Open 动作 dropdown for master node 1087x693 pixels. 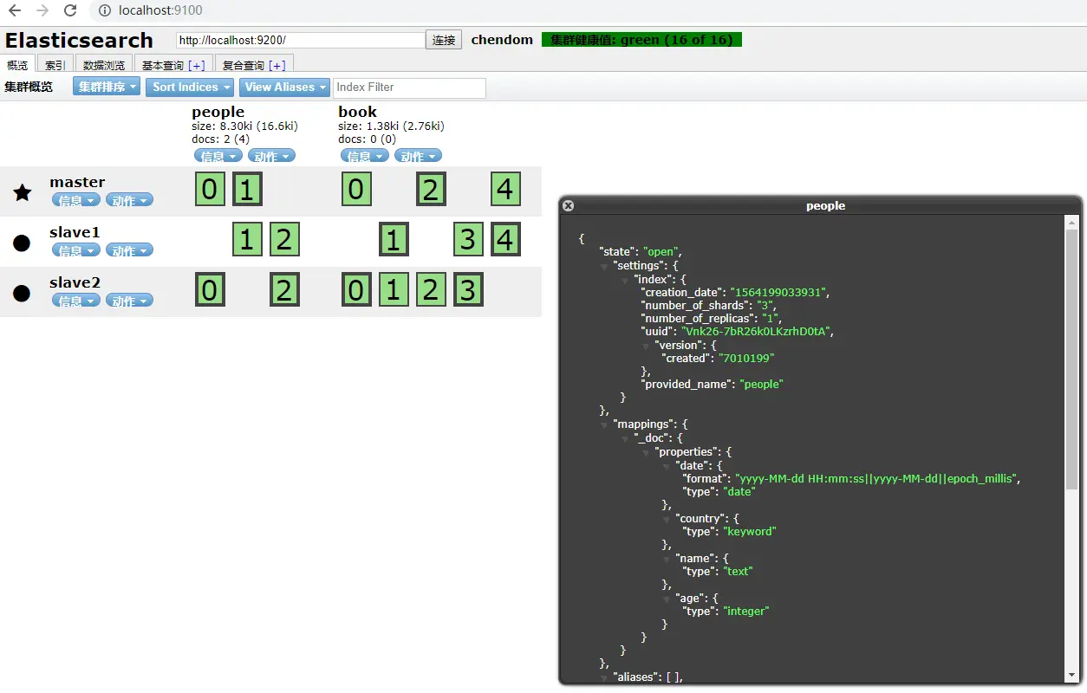click(x=129, y=200)
